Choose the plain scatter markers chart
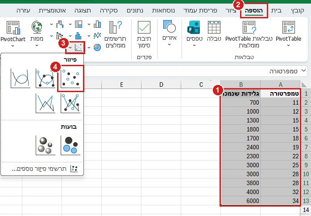This screenshot has height=216, width=311. (x=70, y=79)
